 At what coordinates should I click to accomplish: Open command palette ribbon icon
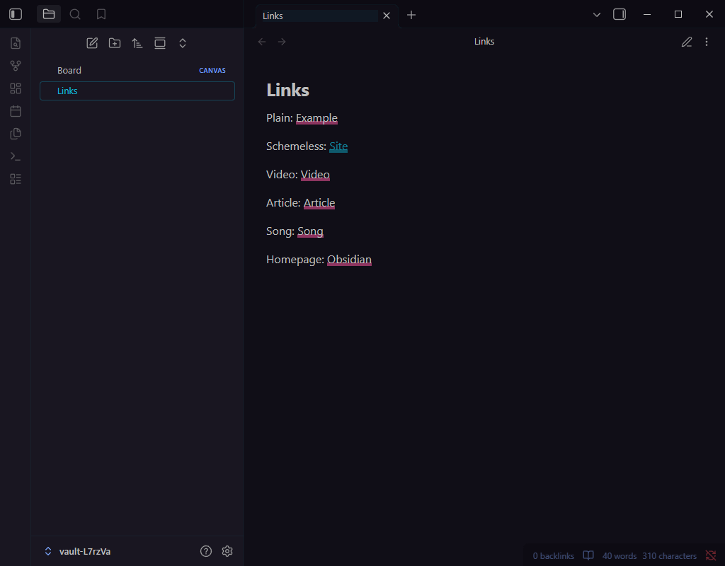coord(16,156)
